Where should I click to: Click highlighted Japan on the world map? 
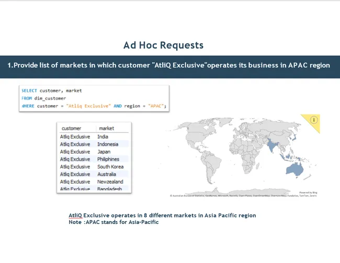click(x=294, y=137)
